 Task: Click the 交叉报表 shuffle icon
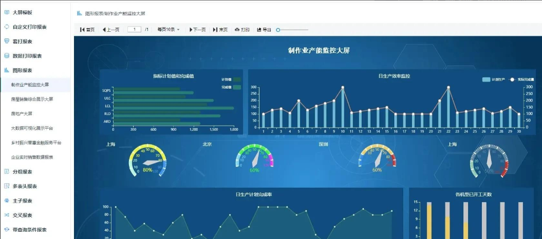tap(7, 215)
